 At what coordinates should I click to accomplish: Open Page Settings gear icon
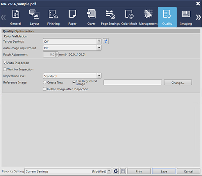click(x=110, y=14)
